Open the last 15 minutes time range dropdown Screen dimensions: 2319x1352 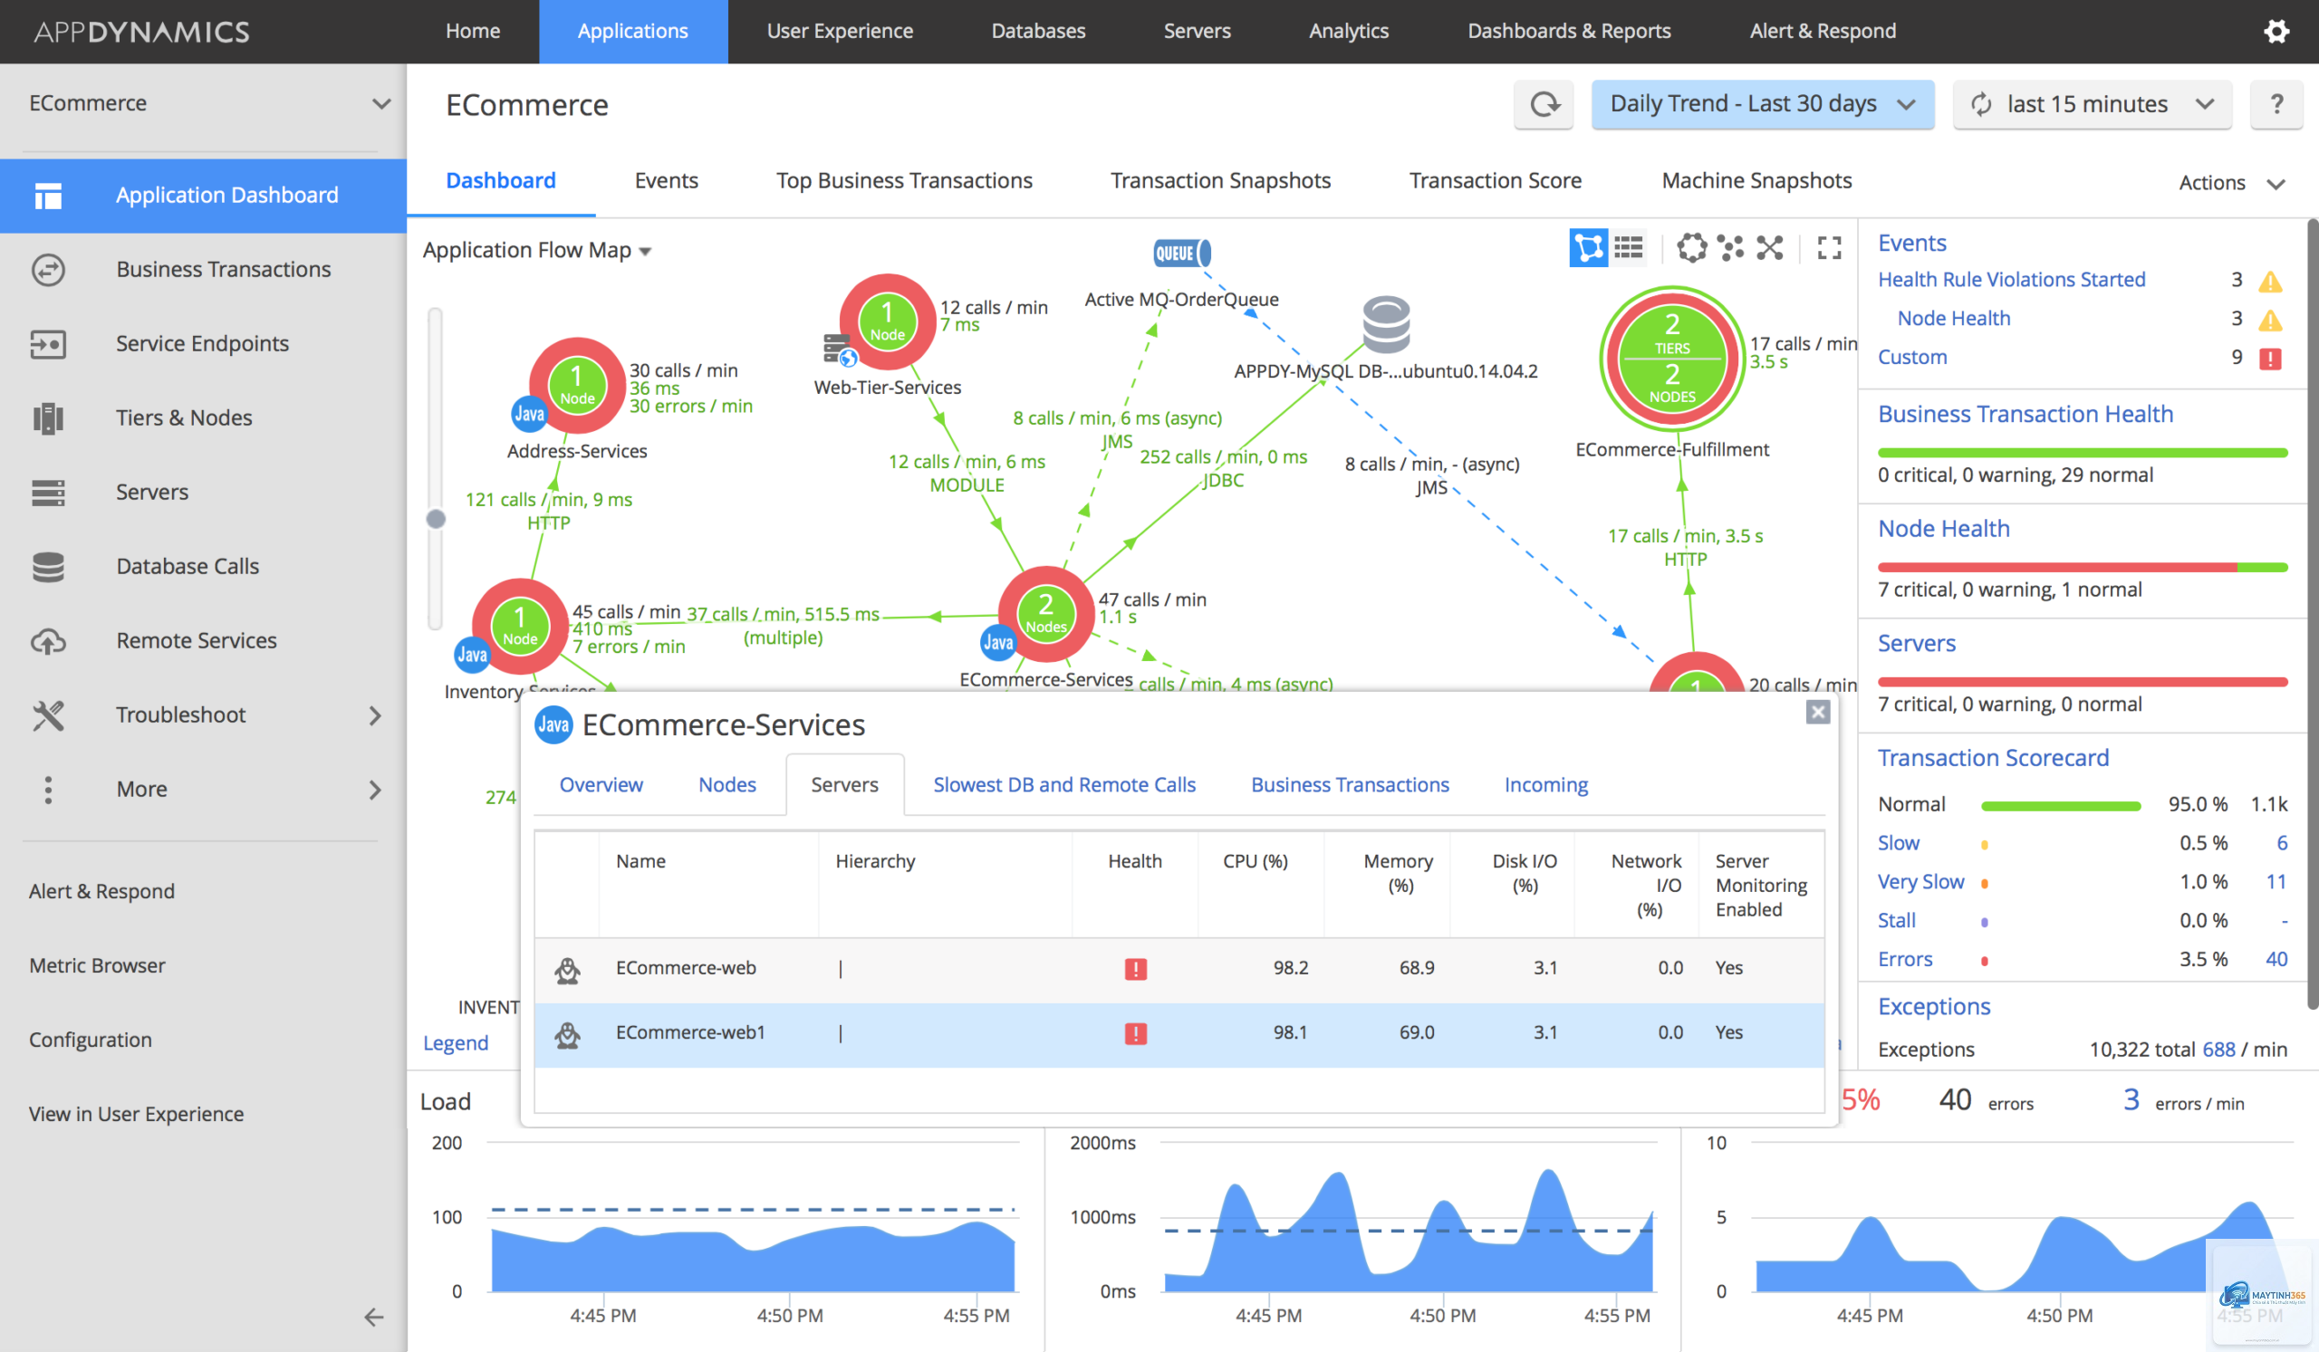pyautogui.click(x=2092, y=104)
